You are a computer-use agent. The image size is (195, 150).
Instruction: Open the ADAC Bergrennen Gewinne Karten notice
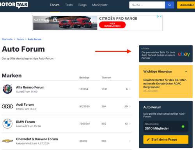coord(165,84)
